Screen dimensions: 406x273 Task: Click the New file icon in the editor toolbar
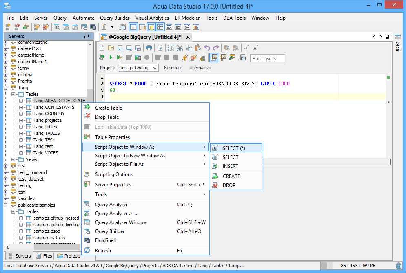pos(102,48)
